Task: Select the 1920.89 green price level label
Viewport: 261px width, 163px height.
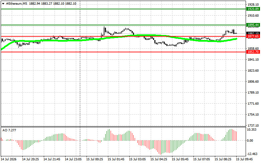Action: [x=253, y=9]
